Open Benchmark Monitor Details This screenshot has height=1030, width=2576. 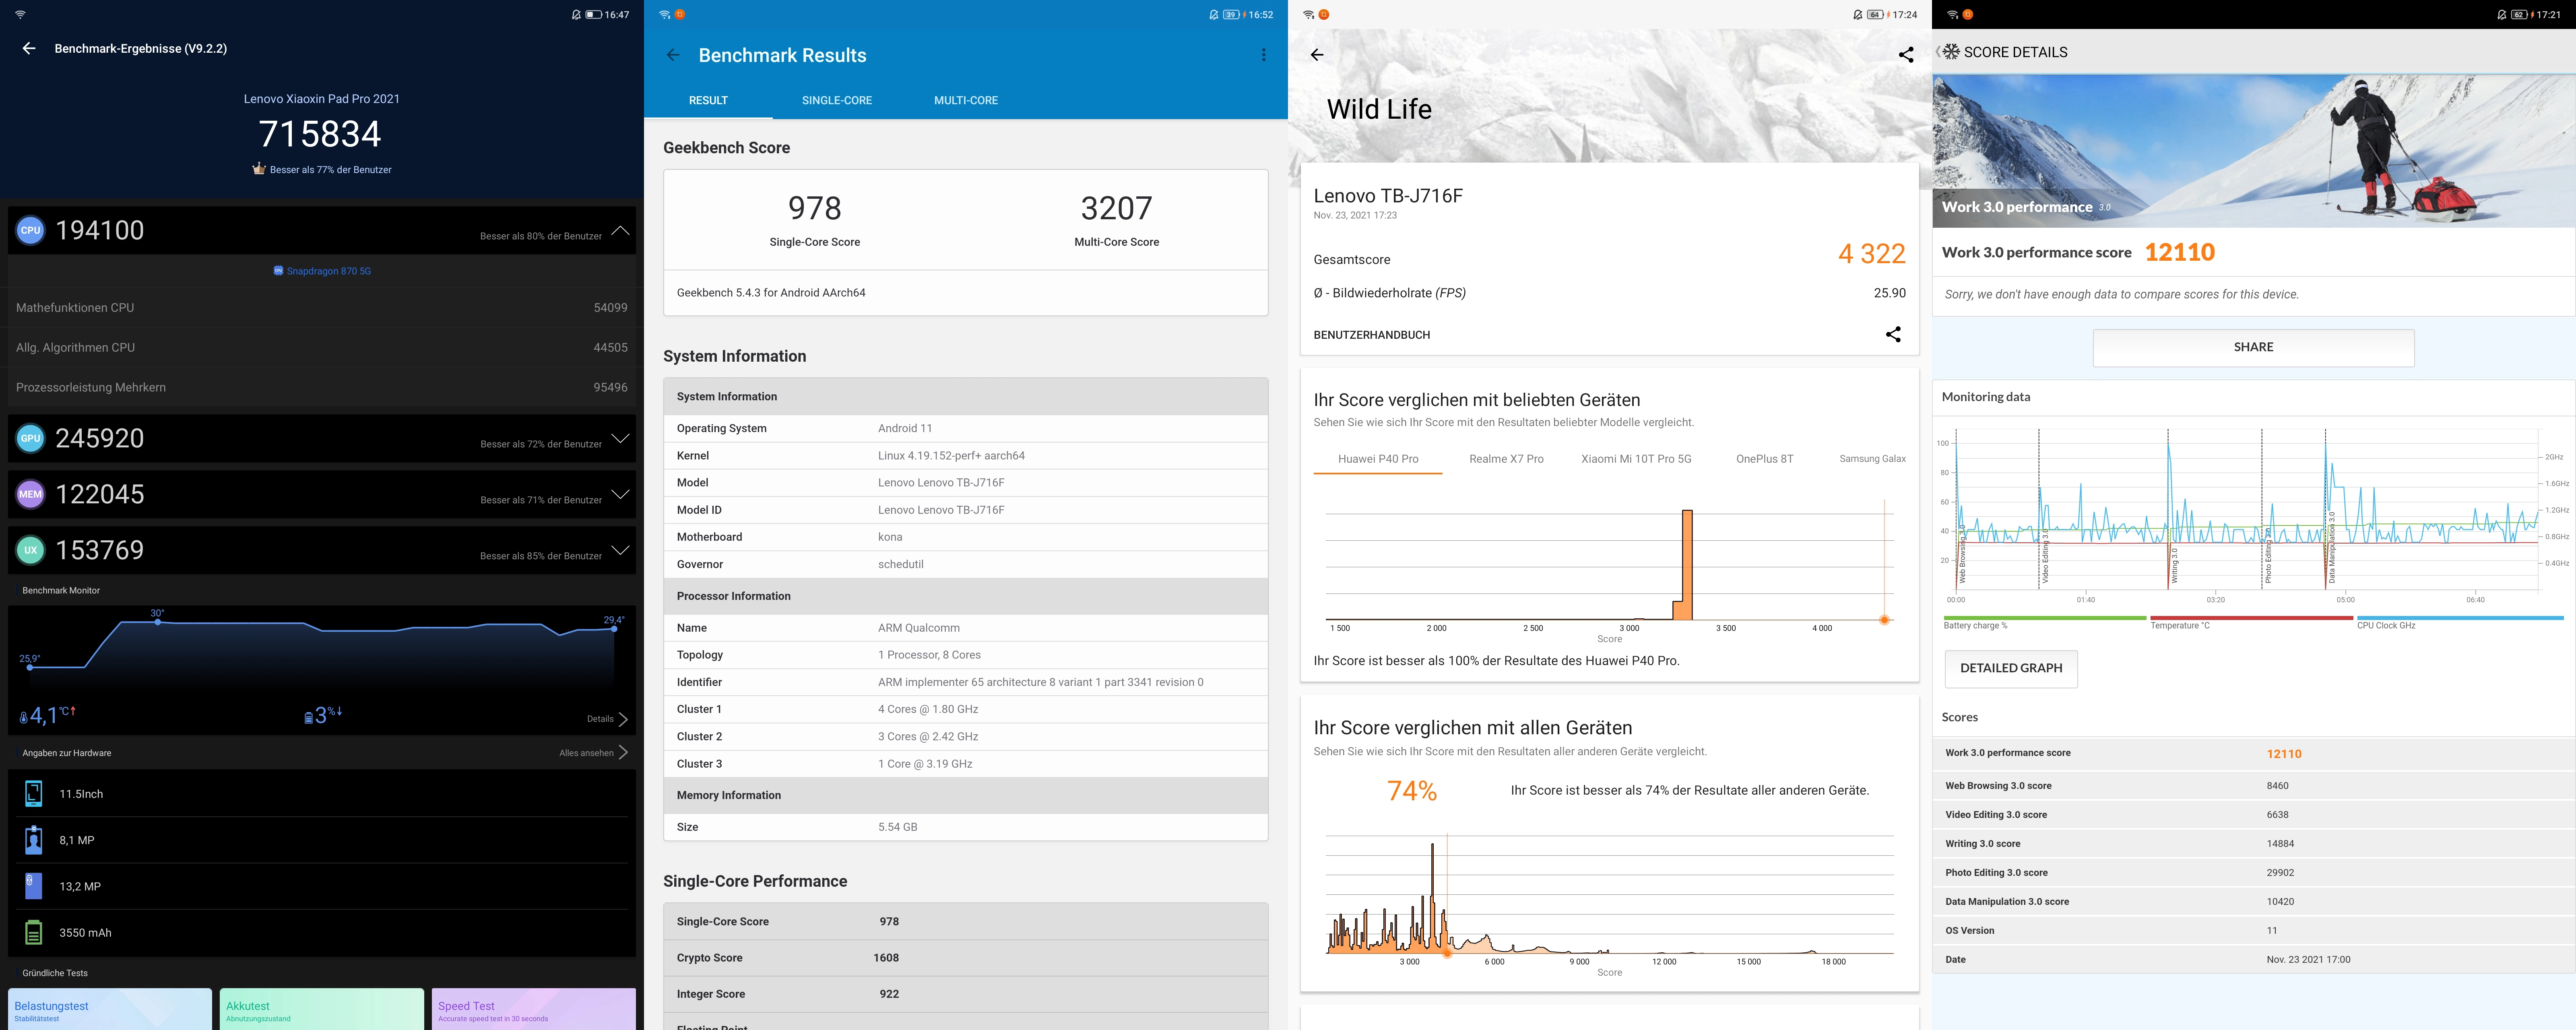click(607, 719)
